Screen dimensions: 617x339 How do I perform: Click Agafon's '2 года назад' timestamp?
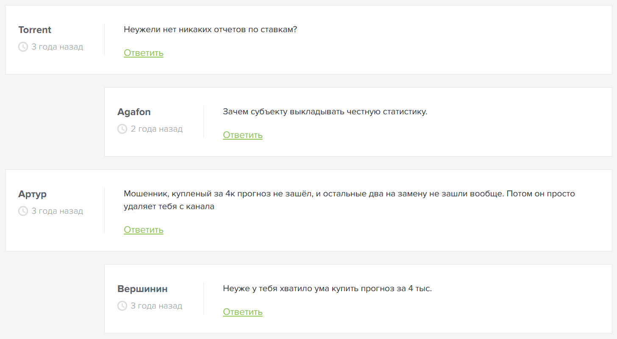coord(156,129)
